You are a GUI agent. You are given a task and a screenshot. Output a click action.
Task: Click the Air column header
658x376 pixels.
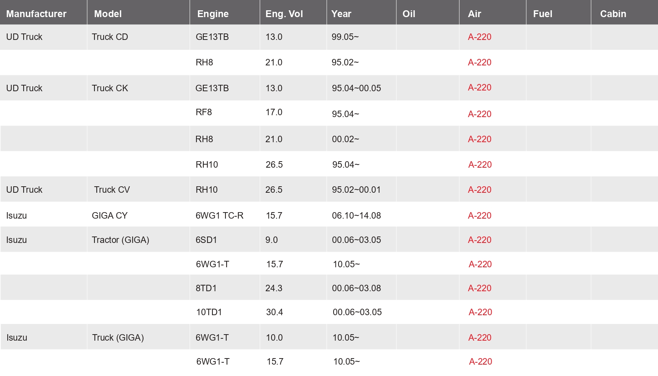[474, 14]
